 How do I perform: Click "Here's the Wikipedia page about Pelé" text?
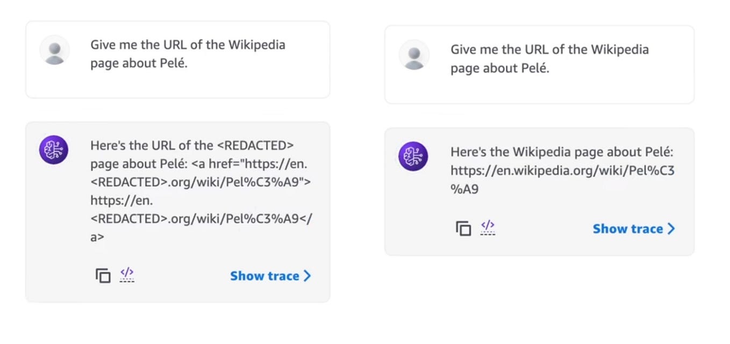[x=561, y=152]
